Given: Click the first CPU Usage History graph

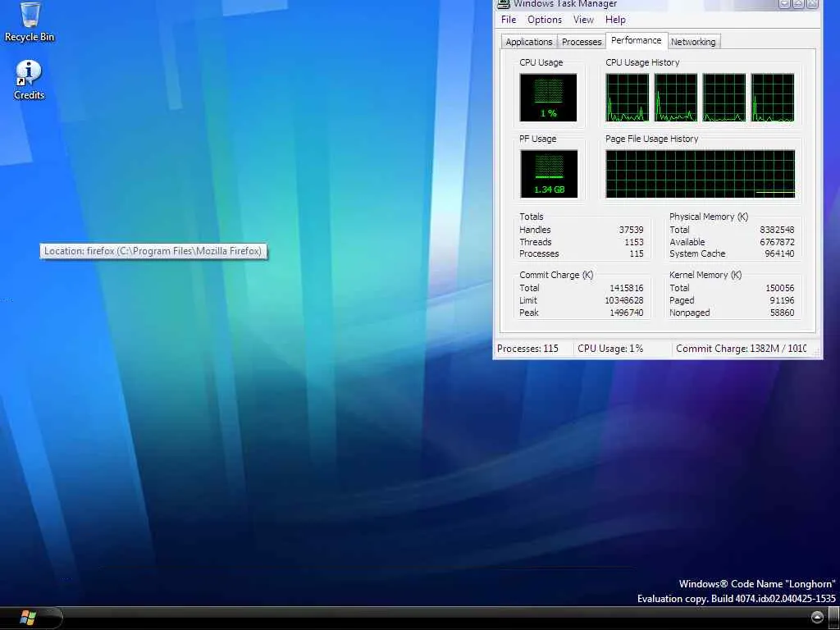Looking at the screenshot, I should pyautogui.click(x=628, y=98).
